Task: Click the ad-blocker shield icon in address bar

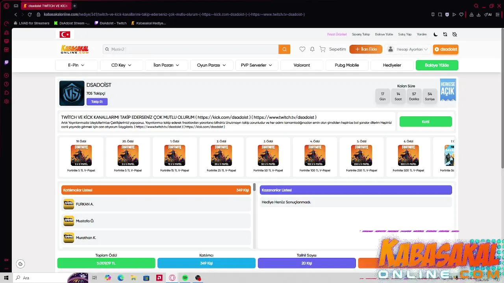Action: click(447, 15)
